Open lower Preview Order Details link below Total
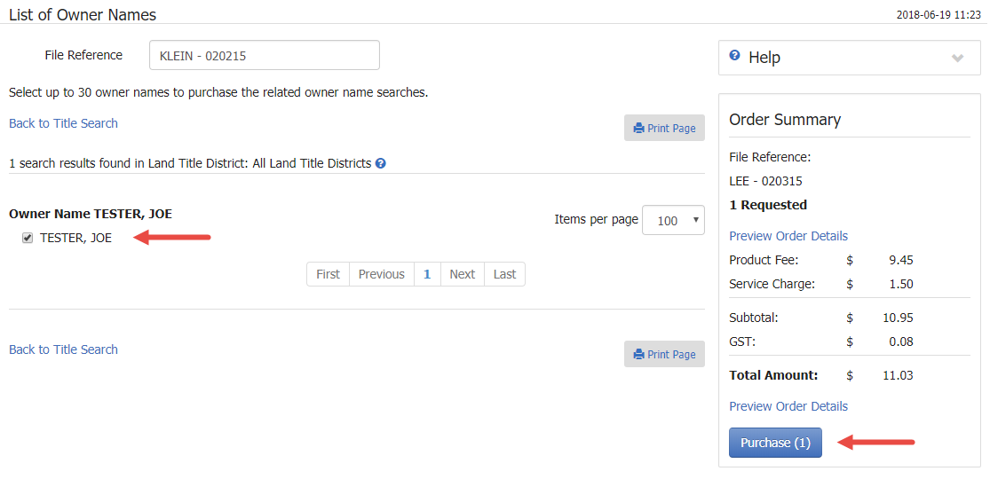Screen dimensions: 990x479 click(x=788, y=406)
